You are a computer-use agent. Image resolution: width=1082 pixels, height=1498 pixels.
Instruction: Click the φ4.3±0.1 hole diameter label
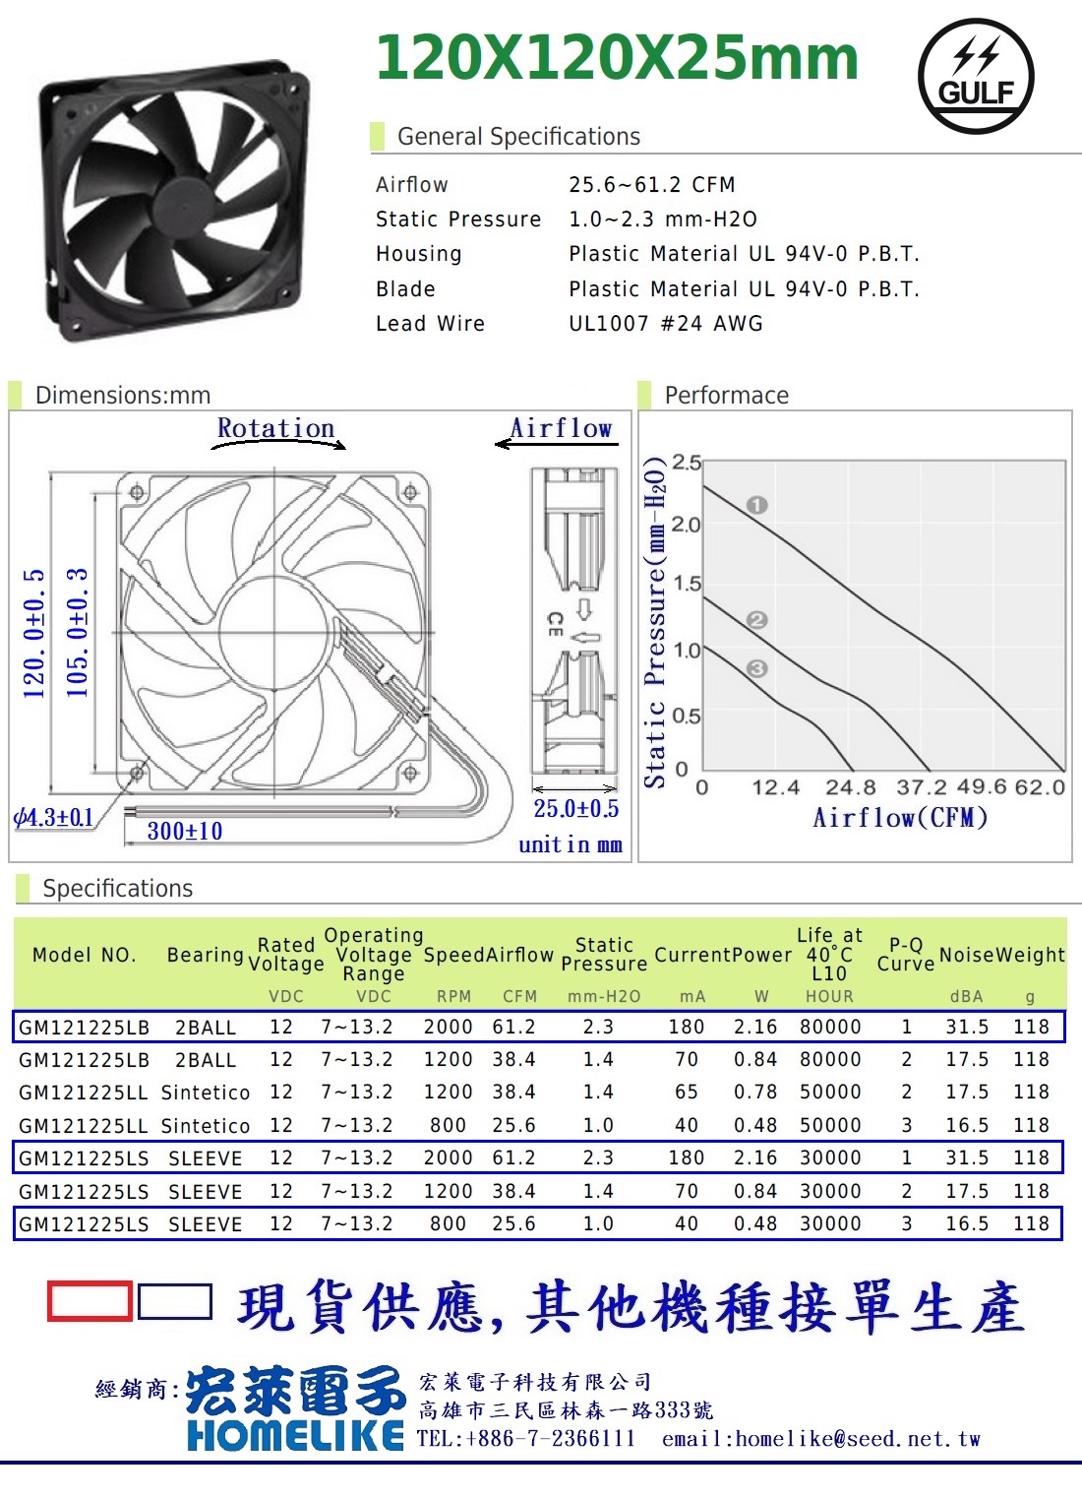pos(53,818)
